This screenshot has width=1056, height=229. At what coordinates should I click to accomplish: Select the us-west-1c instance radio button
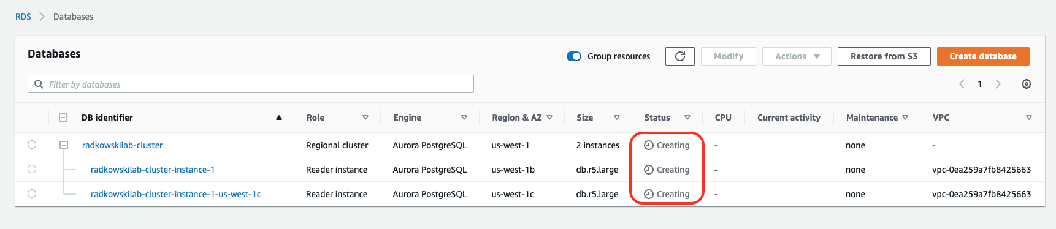pyautogui.click(x=32, y=193)
